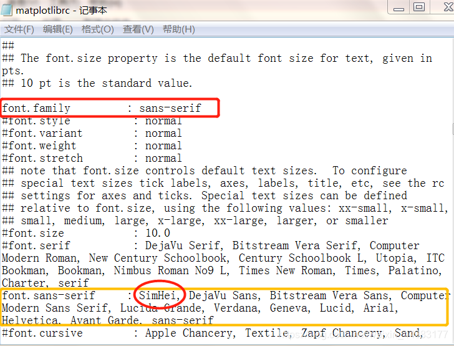The image size is (454, 346).
Task: Open the 文件(F) menu
Action: [x=19, y=29]
